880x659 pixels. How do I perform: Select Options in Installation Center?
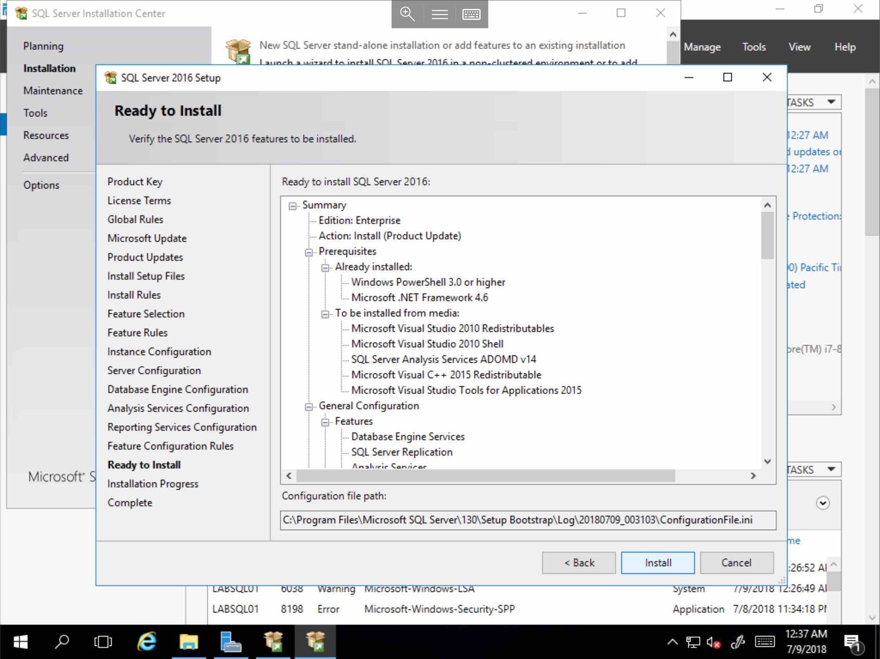click(41, 185)
